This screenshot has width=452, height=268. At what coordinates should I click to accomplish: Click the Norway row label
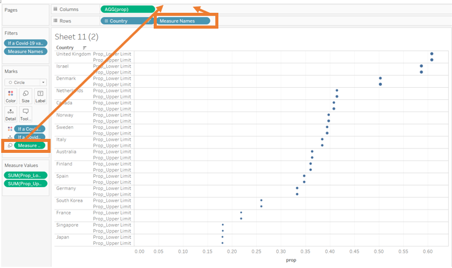(x=65, y=115)
